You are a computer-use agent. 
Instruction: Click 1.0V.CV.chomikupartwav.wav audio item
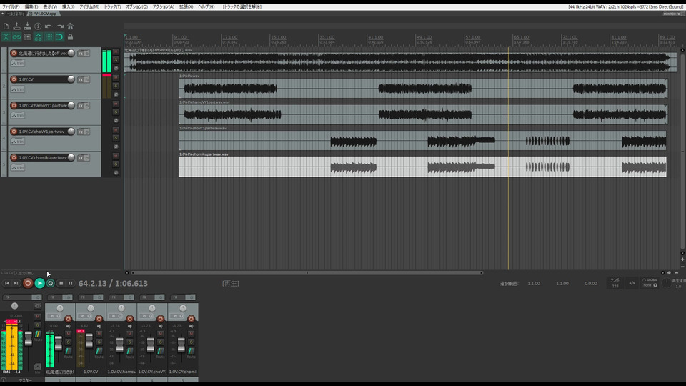(422, 167)
